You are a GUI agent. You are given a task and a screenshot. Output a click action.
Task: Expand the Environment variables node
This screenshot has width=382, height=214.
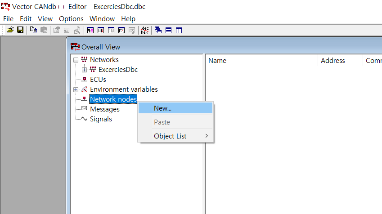coord(76,89)
